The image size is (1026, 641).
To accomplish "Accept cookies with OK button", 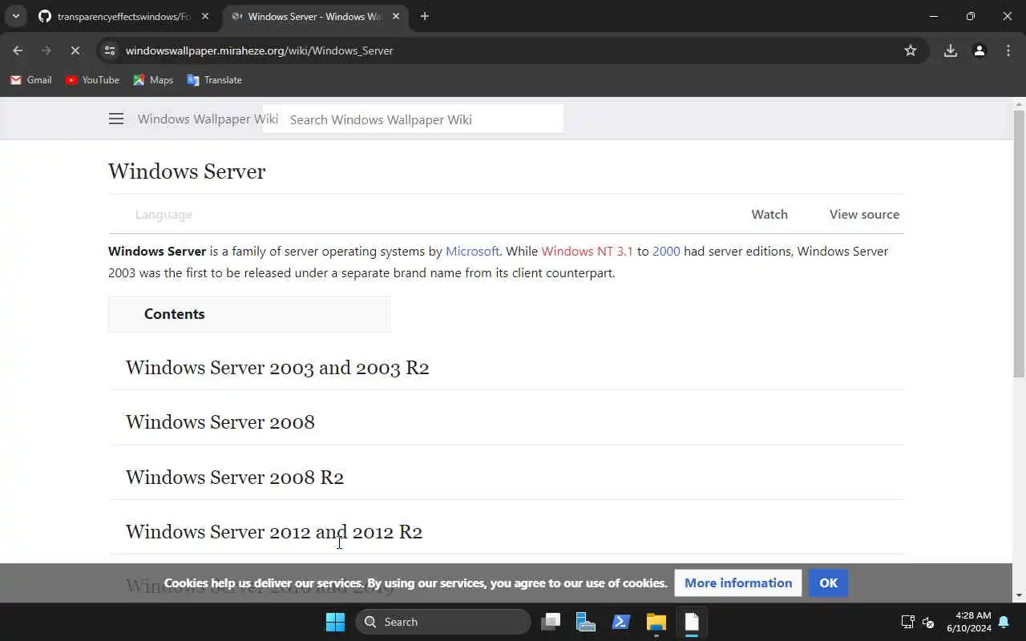I will click(828, 583).
